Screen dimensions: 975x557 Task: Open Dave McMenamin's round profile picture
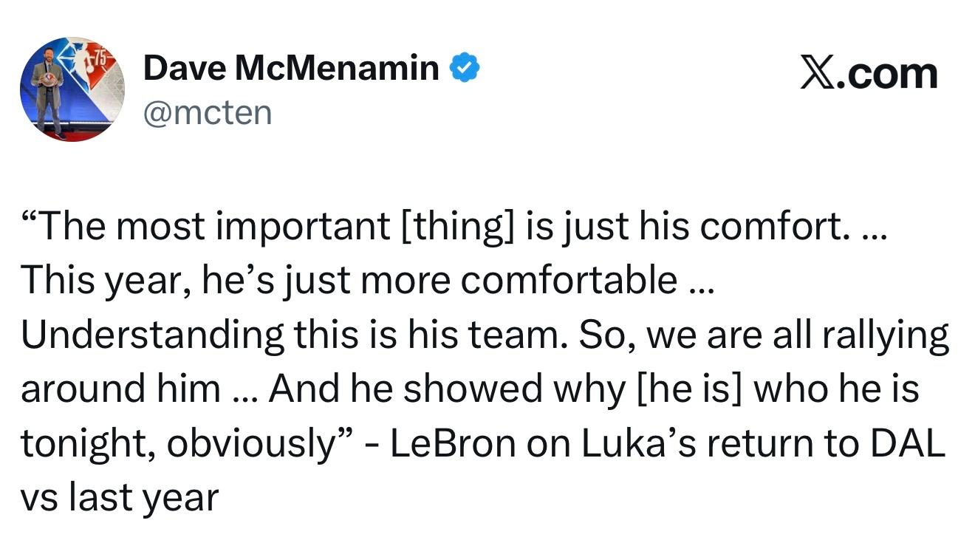click(x=72, y=89)
